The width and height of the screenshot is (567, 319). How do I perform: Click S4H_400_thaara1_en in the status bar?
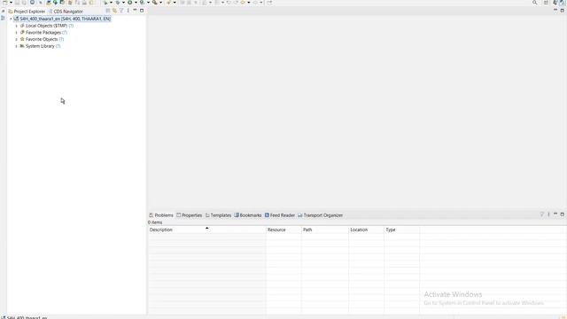pos(25,317)
